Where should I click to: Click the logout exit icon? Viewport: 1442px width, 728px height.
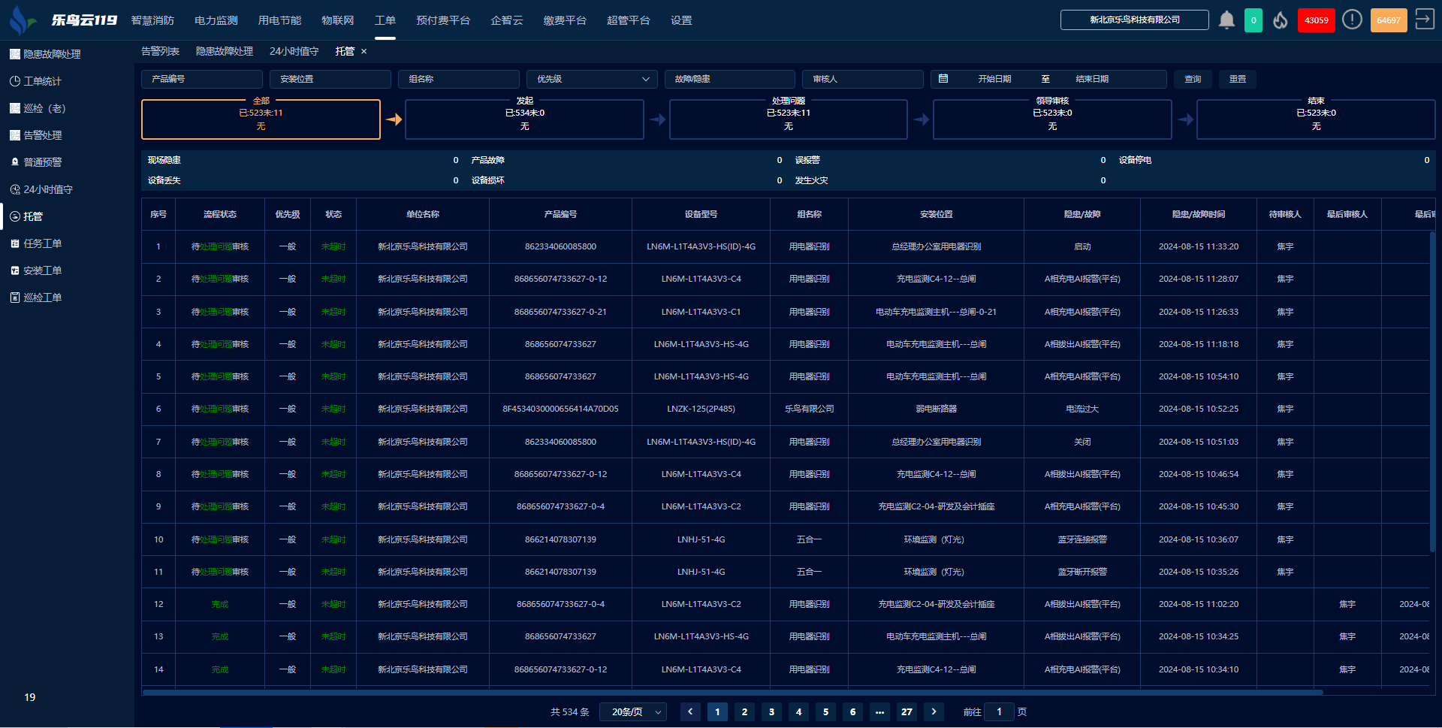tap(1424, 20)
